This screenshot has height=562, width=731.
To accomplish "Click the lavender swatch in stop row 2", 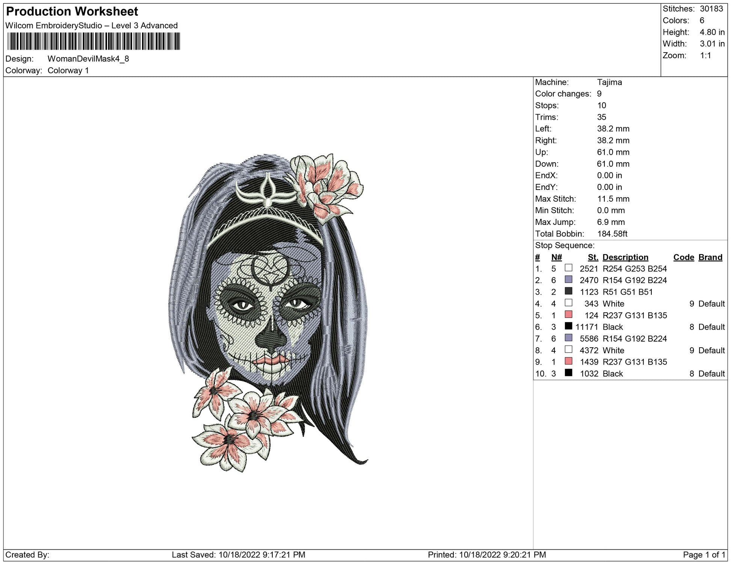I will (x=568, y=279).
